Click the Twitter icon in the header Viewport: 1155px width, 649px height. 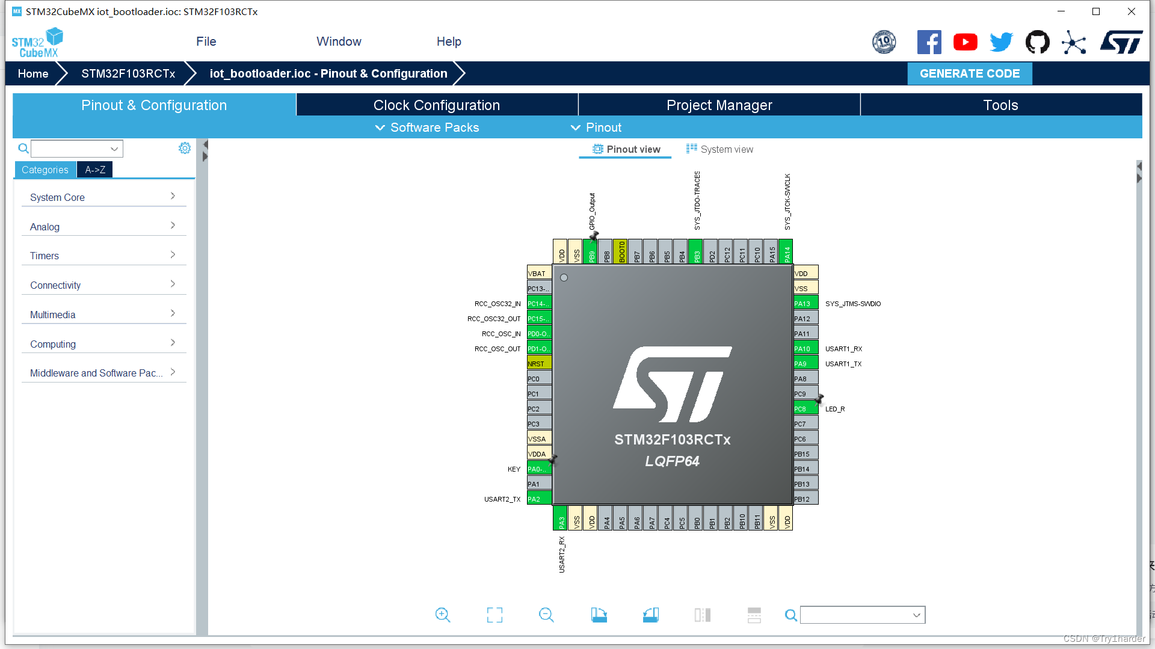[x=1000, y=42]
